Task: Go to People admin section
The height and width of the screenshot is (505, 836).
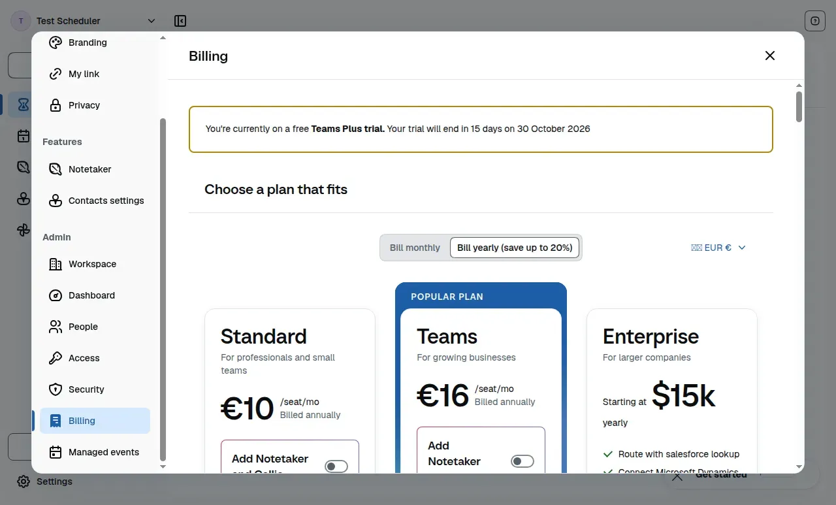Action: (x=95, y=327)
